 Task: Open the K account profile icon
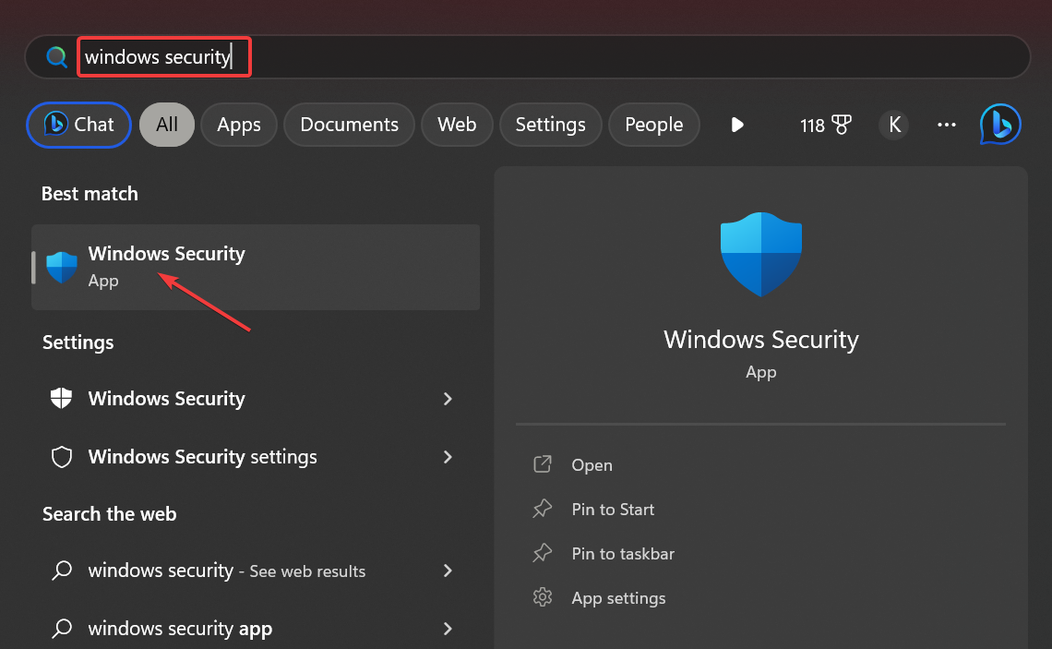893,125
